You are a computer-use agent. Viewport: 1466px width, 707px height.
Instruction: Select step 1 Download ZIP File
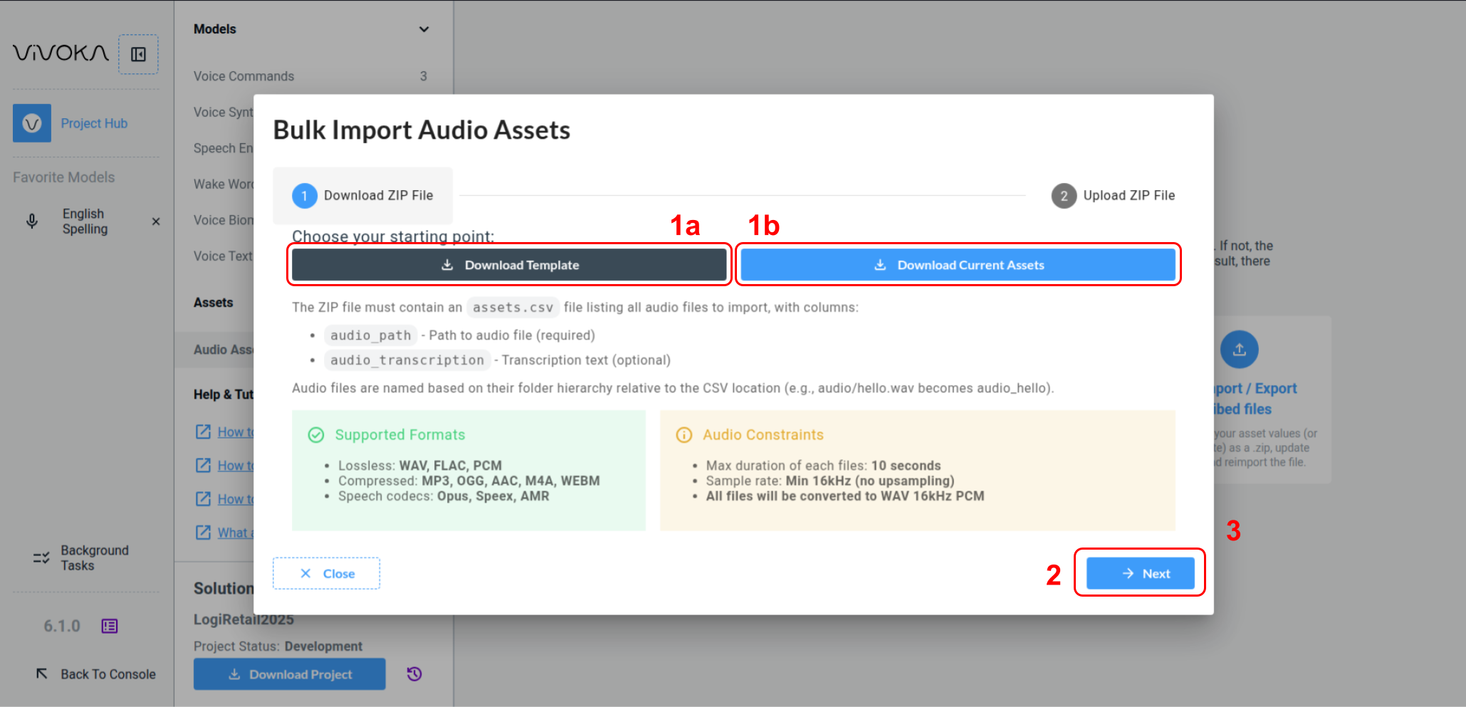(363, 196)
